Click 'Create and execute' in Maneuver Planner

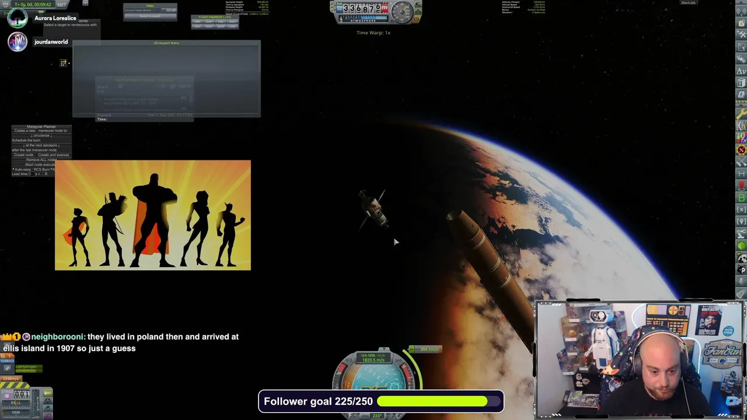pos(54,155)
